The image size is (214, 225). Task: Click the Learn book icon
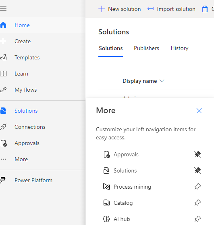click(x=3, y=74)
